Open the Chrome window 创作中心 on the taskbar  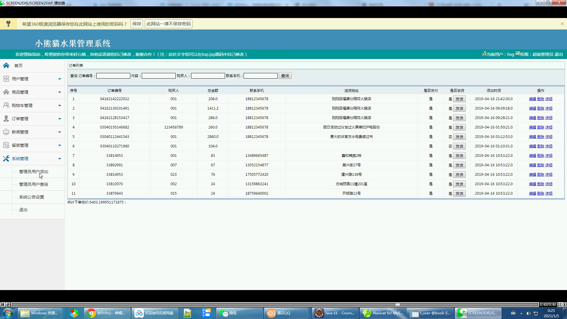click(107, 313)
